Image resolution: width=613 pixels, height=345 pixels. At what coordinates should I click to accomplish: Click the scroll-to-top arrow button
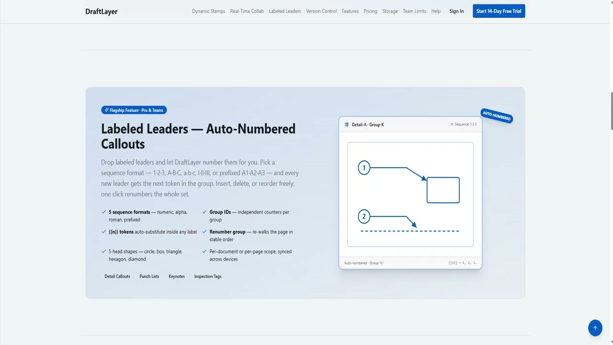595,328
